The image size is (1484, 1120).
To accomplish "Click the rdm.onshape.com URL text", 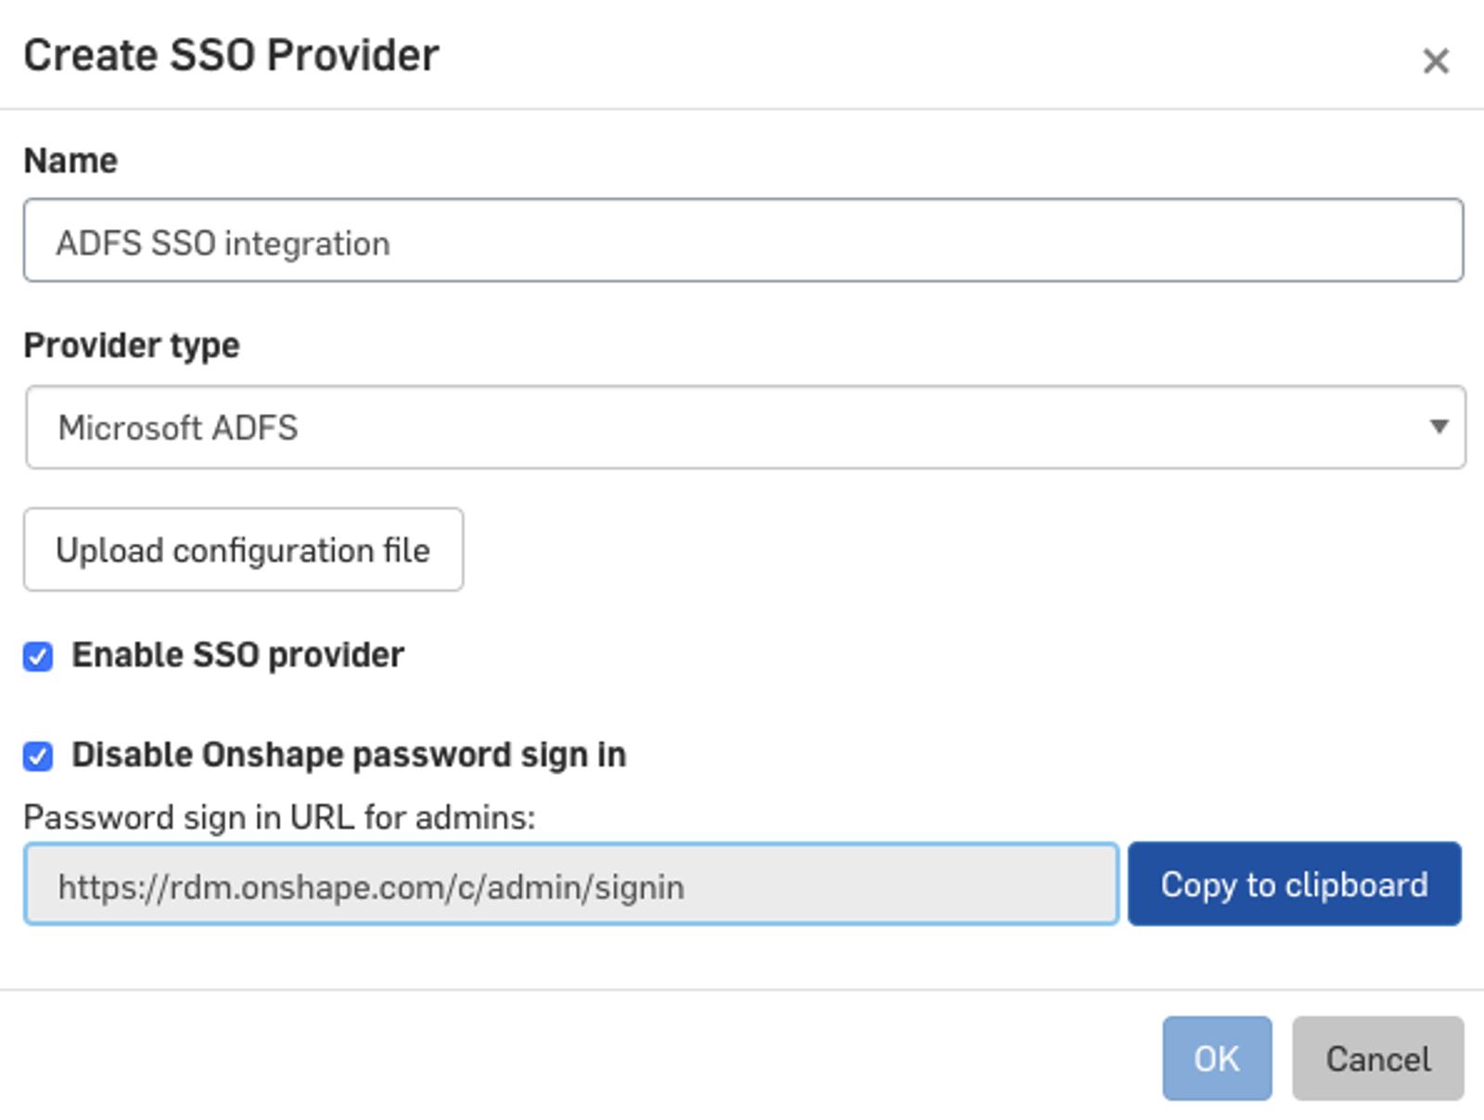I will (371, 887).
